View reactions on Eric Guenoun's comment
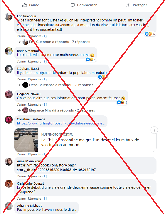 point(150,34)
